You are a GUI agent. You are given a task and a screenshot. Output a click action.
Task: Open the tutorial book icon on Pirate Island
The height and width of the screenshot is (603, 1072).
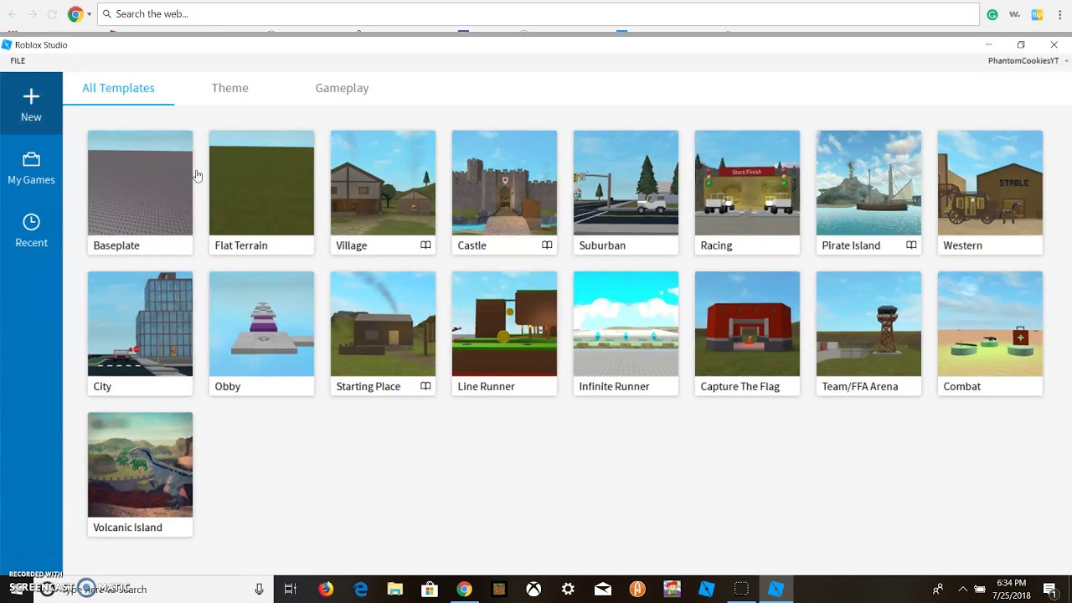[911, 245]
